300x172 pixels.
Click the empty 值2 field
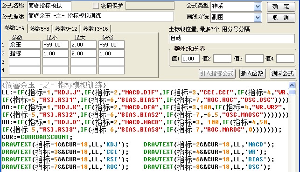click(x=223, y=59)
